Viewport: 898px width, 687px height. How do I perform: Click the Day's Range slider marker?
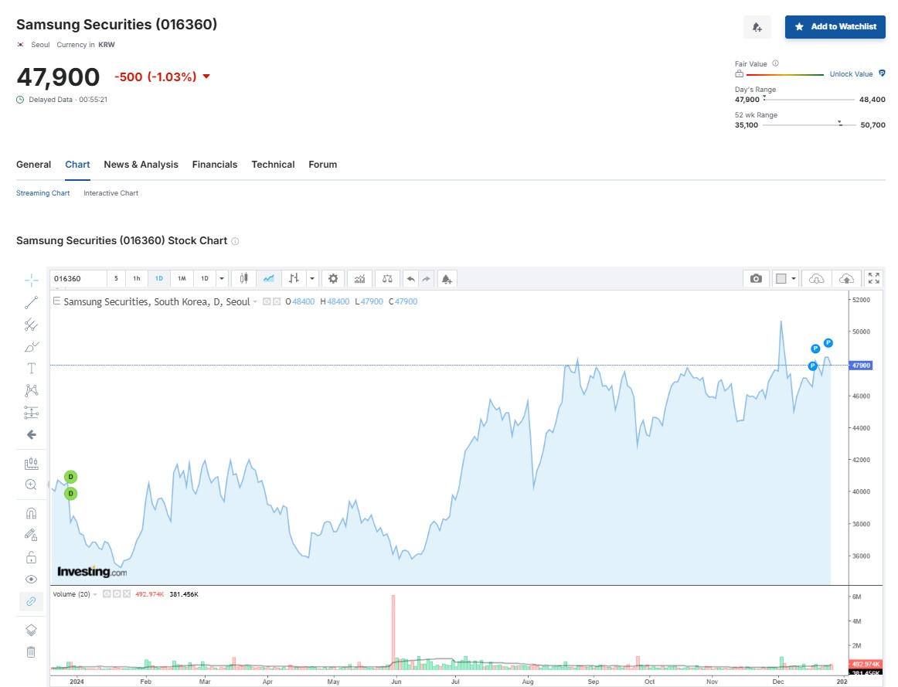pyautogui.click(x=764, y=98)
